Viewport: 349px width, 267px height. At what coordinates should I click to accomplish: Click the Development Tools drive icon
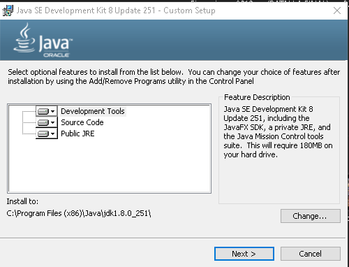(x=43, y=111)
